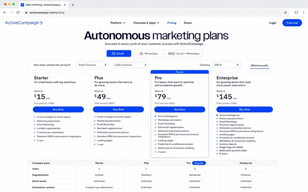This screenshot has height=192, width=308.
Task: Buy Now for Starter plan
Action: [x=58, y=110]
